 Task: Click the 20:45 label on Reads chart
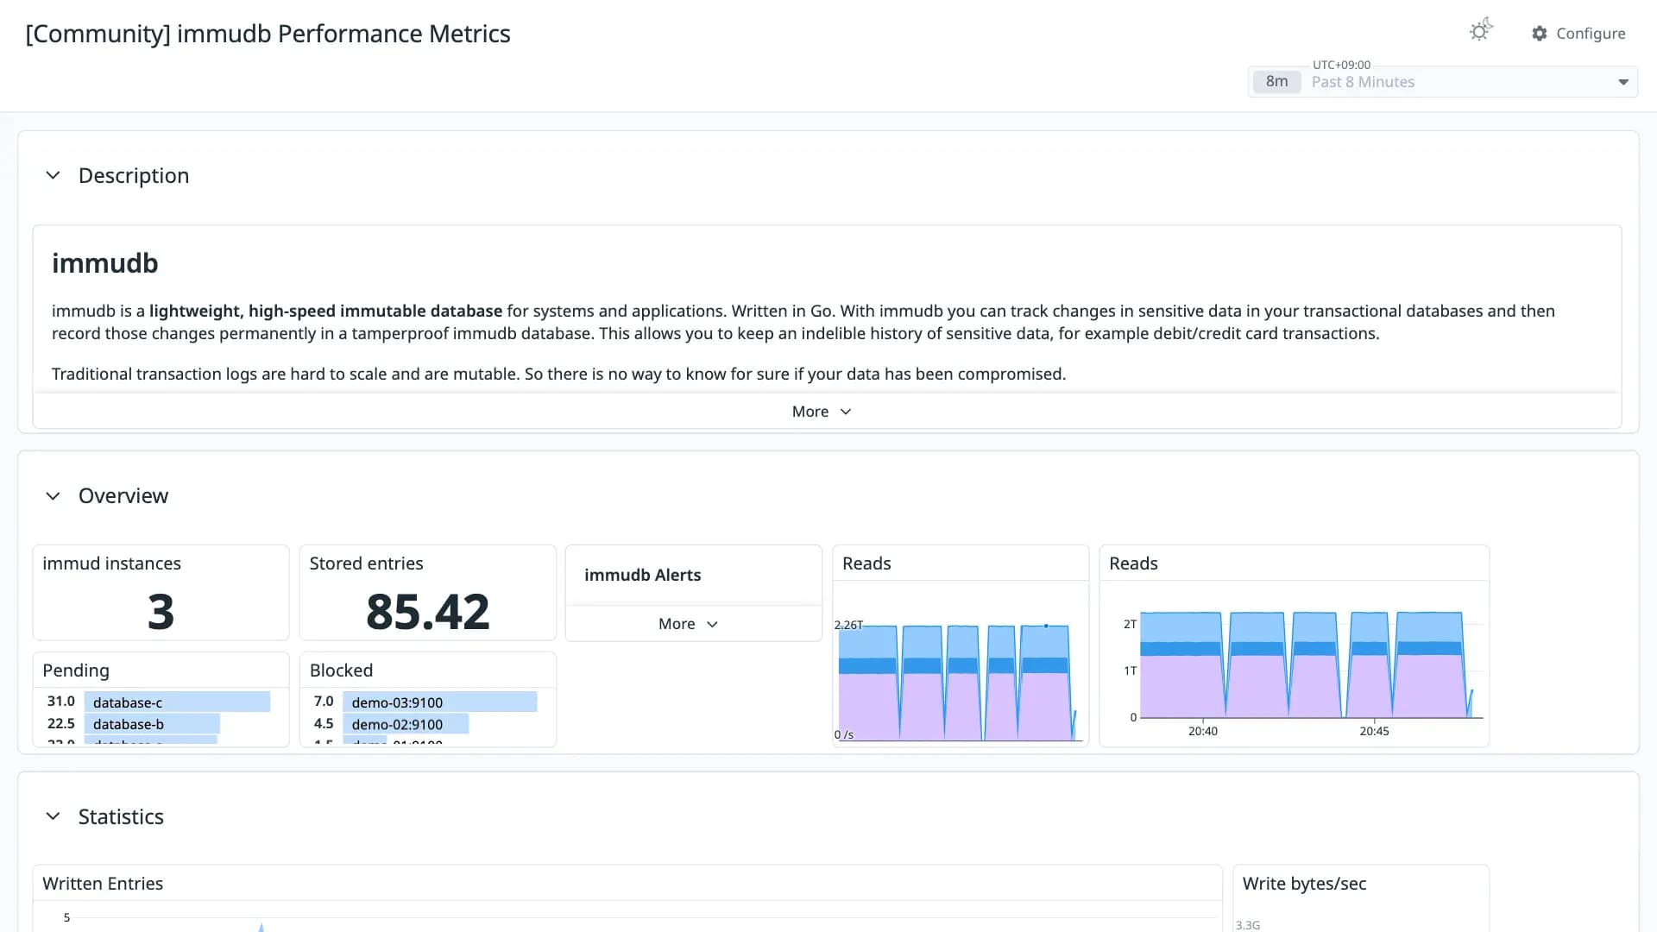[1374, 731]
